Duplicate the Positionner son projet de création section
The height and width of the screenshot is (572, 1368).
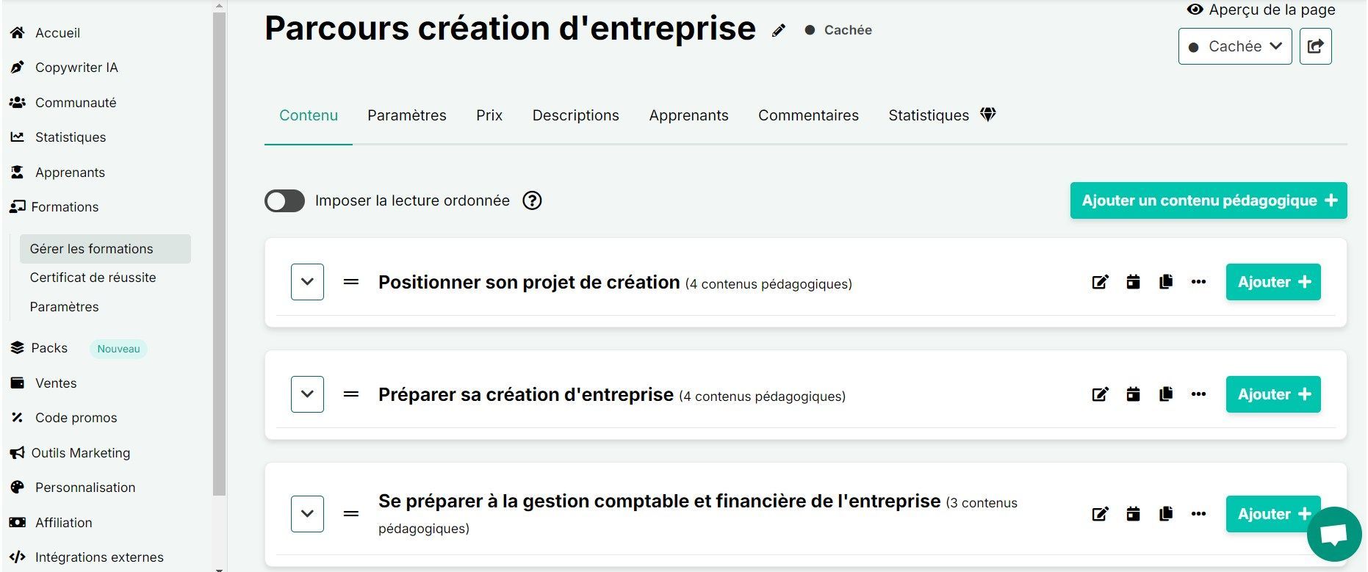pos(1166,282)
